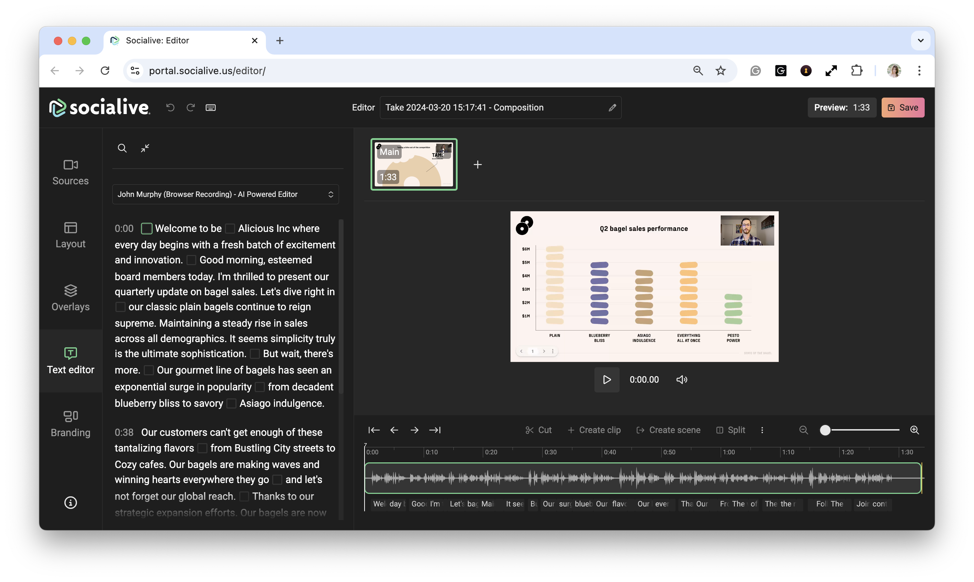Switch to the Overlays tab
The image size is (974, 582).
pos(71,298)
